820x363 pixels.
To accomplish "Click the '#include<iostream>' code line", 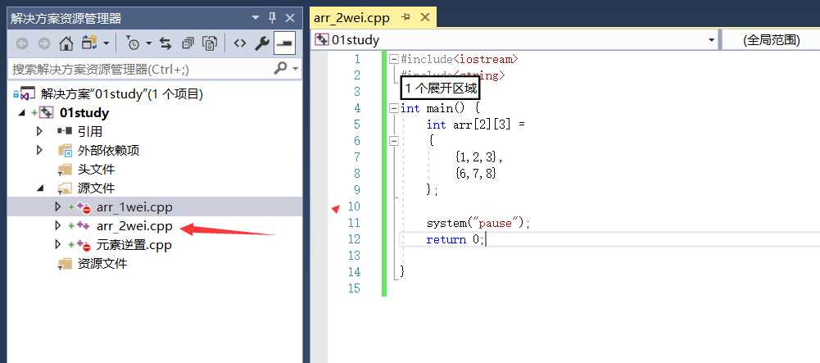I will pyautogui.click(x=460, y=59).
